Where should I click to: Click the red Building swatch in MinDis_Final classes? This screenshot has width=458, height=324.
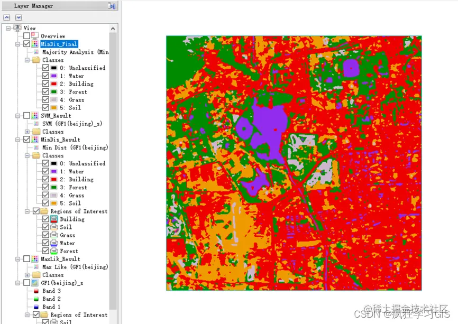point(54,84)
